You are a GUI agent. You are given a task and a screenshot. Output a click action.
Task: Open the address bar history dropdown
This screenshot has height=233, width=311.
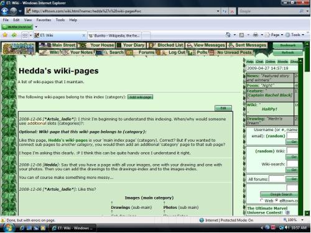pyautogui.click(x=218, y=11)
